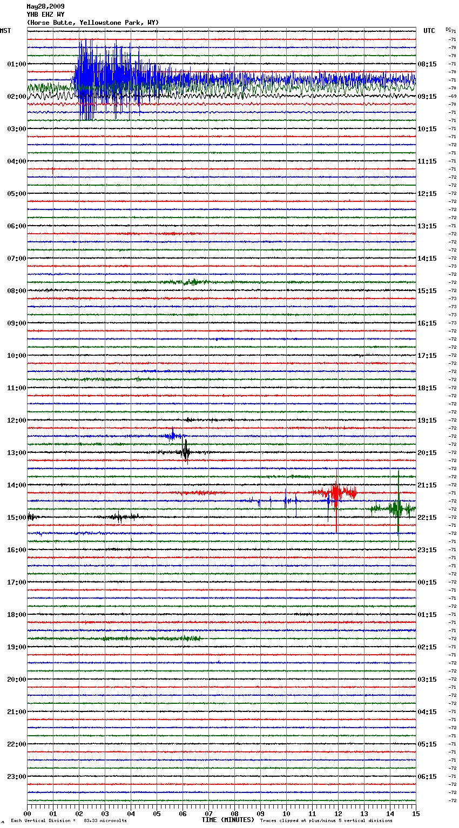Click the MST axis header
This screenshot has width=459, height=828.
pos(5,31)
